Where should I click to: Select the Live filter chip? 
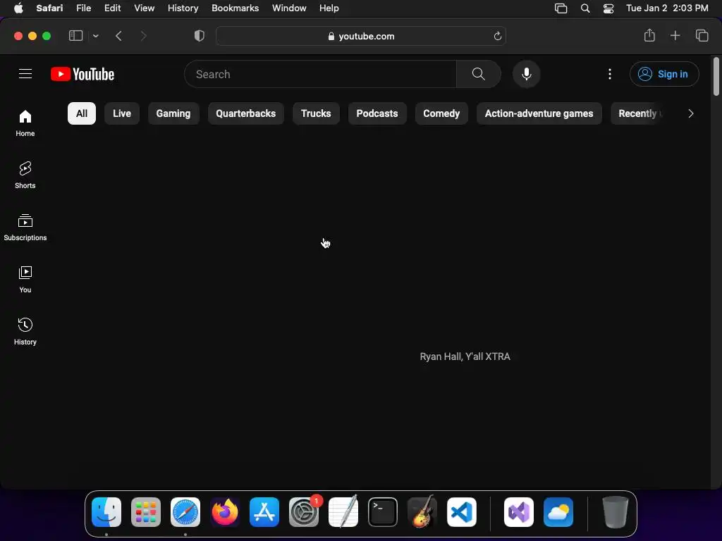[x=122, y=113]
